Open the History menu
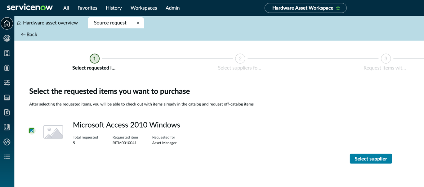This screenshot has height=187, width=424. pyautogui.click(x=114, y=8)
